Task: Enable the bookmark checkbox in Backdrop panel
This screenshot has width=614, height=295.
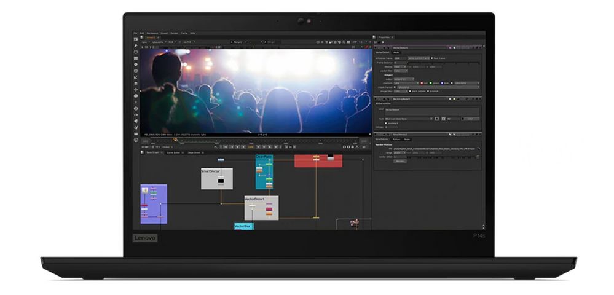Action: [x=386, y=123]
